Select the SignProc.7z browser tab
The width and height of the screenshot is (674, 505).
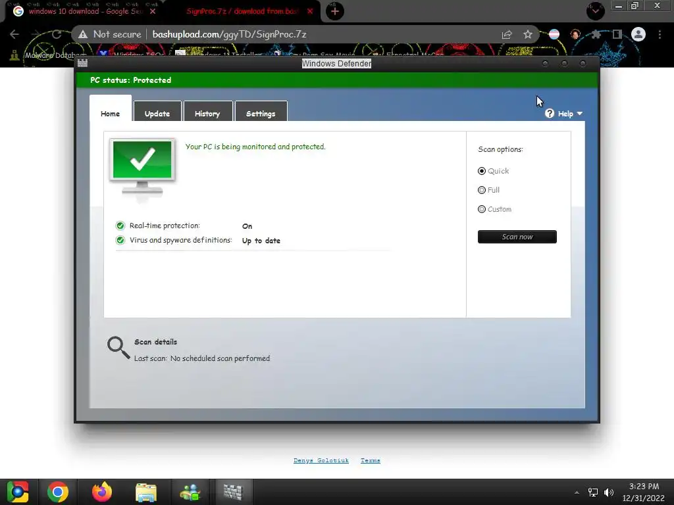[242, 11]
